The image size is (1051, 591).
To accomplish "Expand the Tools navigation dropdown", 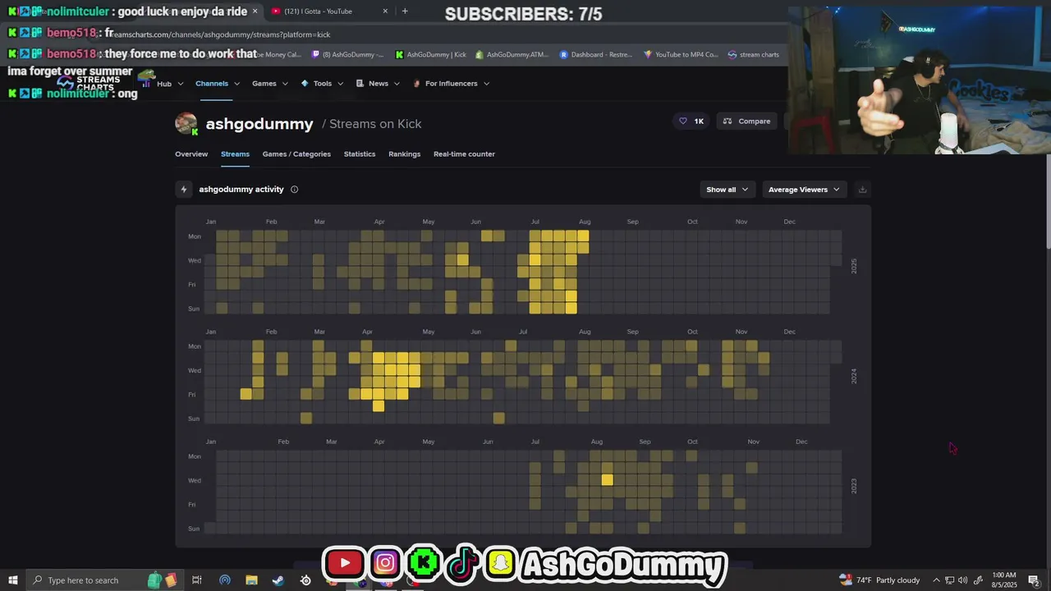I will click(322, 84).
